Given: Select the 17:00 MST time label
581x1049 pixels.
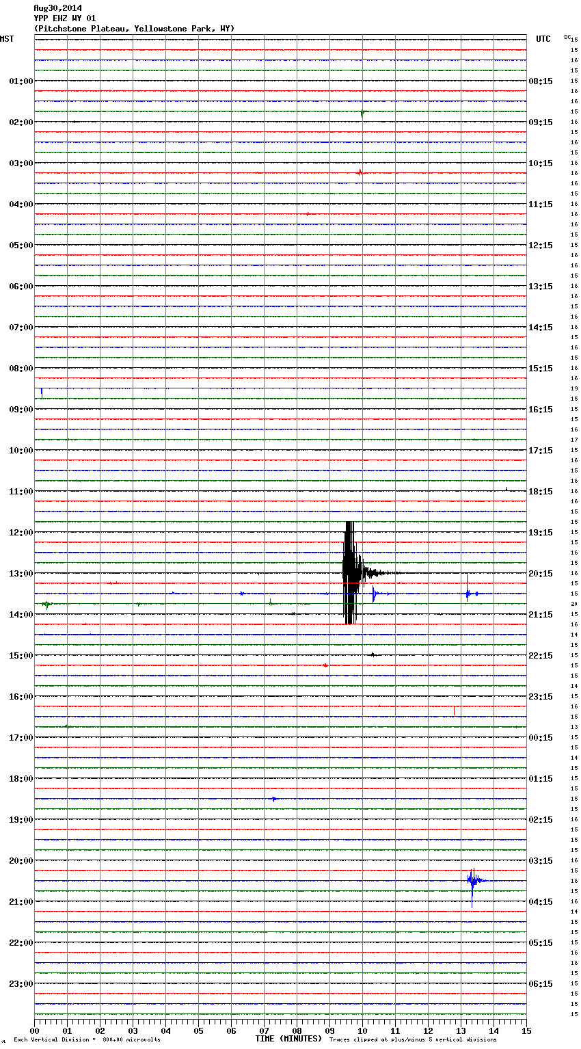Looking at the screenshot, I should [x=21, y=738].
